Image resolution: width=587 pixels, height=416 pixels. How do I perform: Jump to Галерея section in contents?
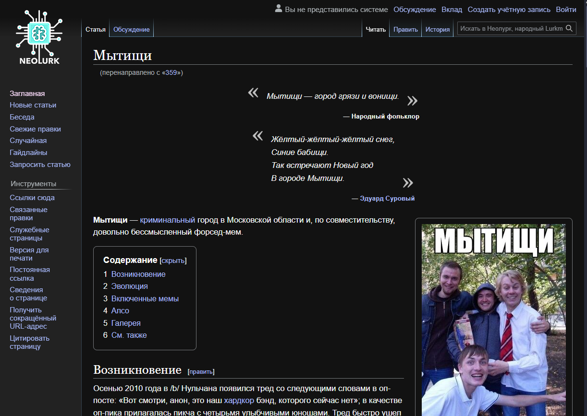click(126, 323)
